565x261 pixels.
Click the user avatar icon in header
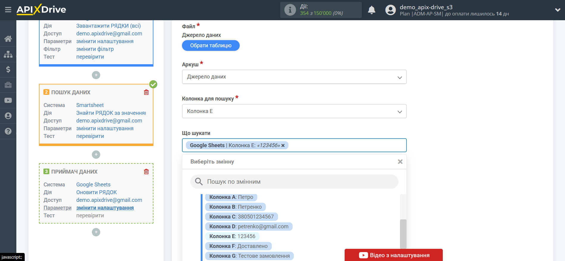390,10
